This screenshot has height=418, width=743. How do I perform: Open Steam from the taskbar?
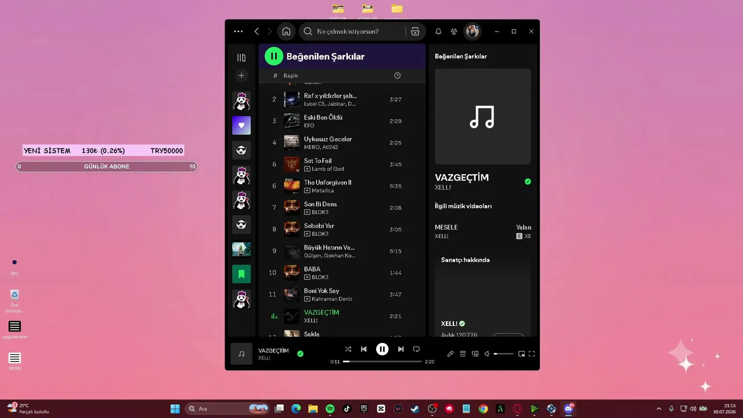[x=415, y=409]
